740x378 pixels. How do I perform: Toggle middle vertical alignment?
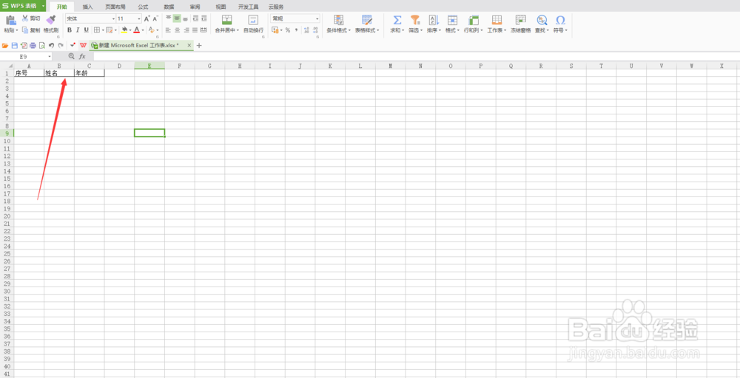(177, 18)
